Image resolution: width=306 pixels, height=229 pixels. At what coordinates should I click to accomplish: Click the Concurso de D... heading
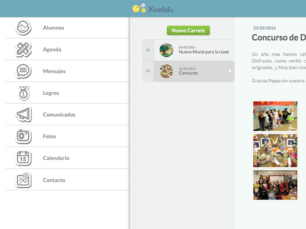(279, 37)
